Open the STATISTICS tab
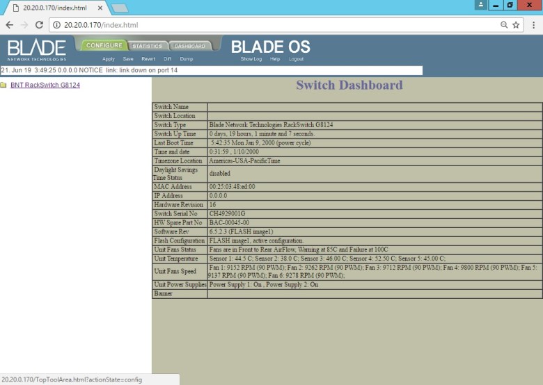Screen dimensions: 543x385 coord(147,47)
